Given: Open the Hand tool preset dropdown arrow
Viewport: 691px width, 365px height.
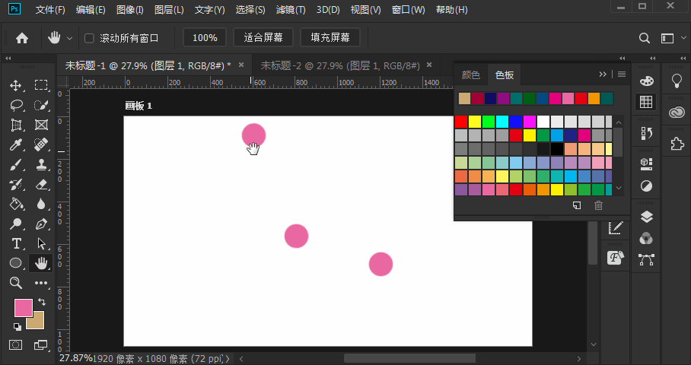Looking at the screenshot, I should click(x=69, y=39).
